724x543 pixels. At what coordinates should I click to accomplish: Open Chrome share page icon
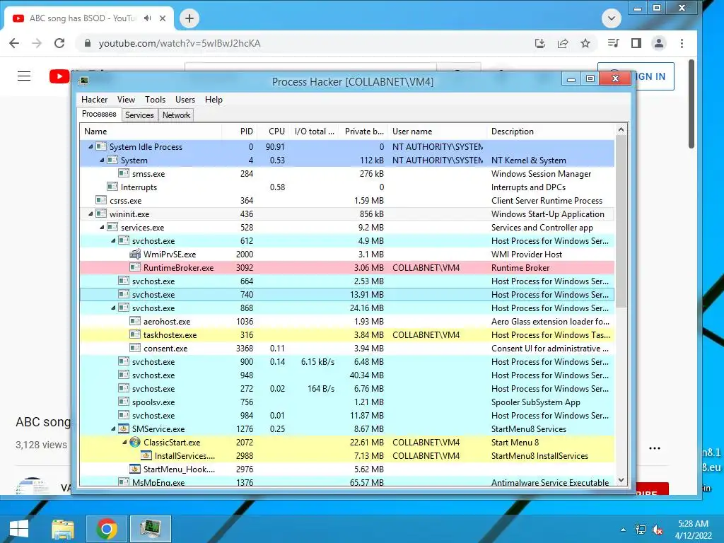point(563,43)
